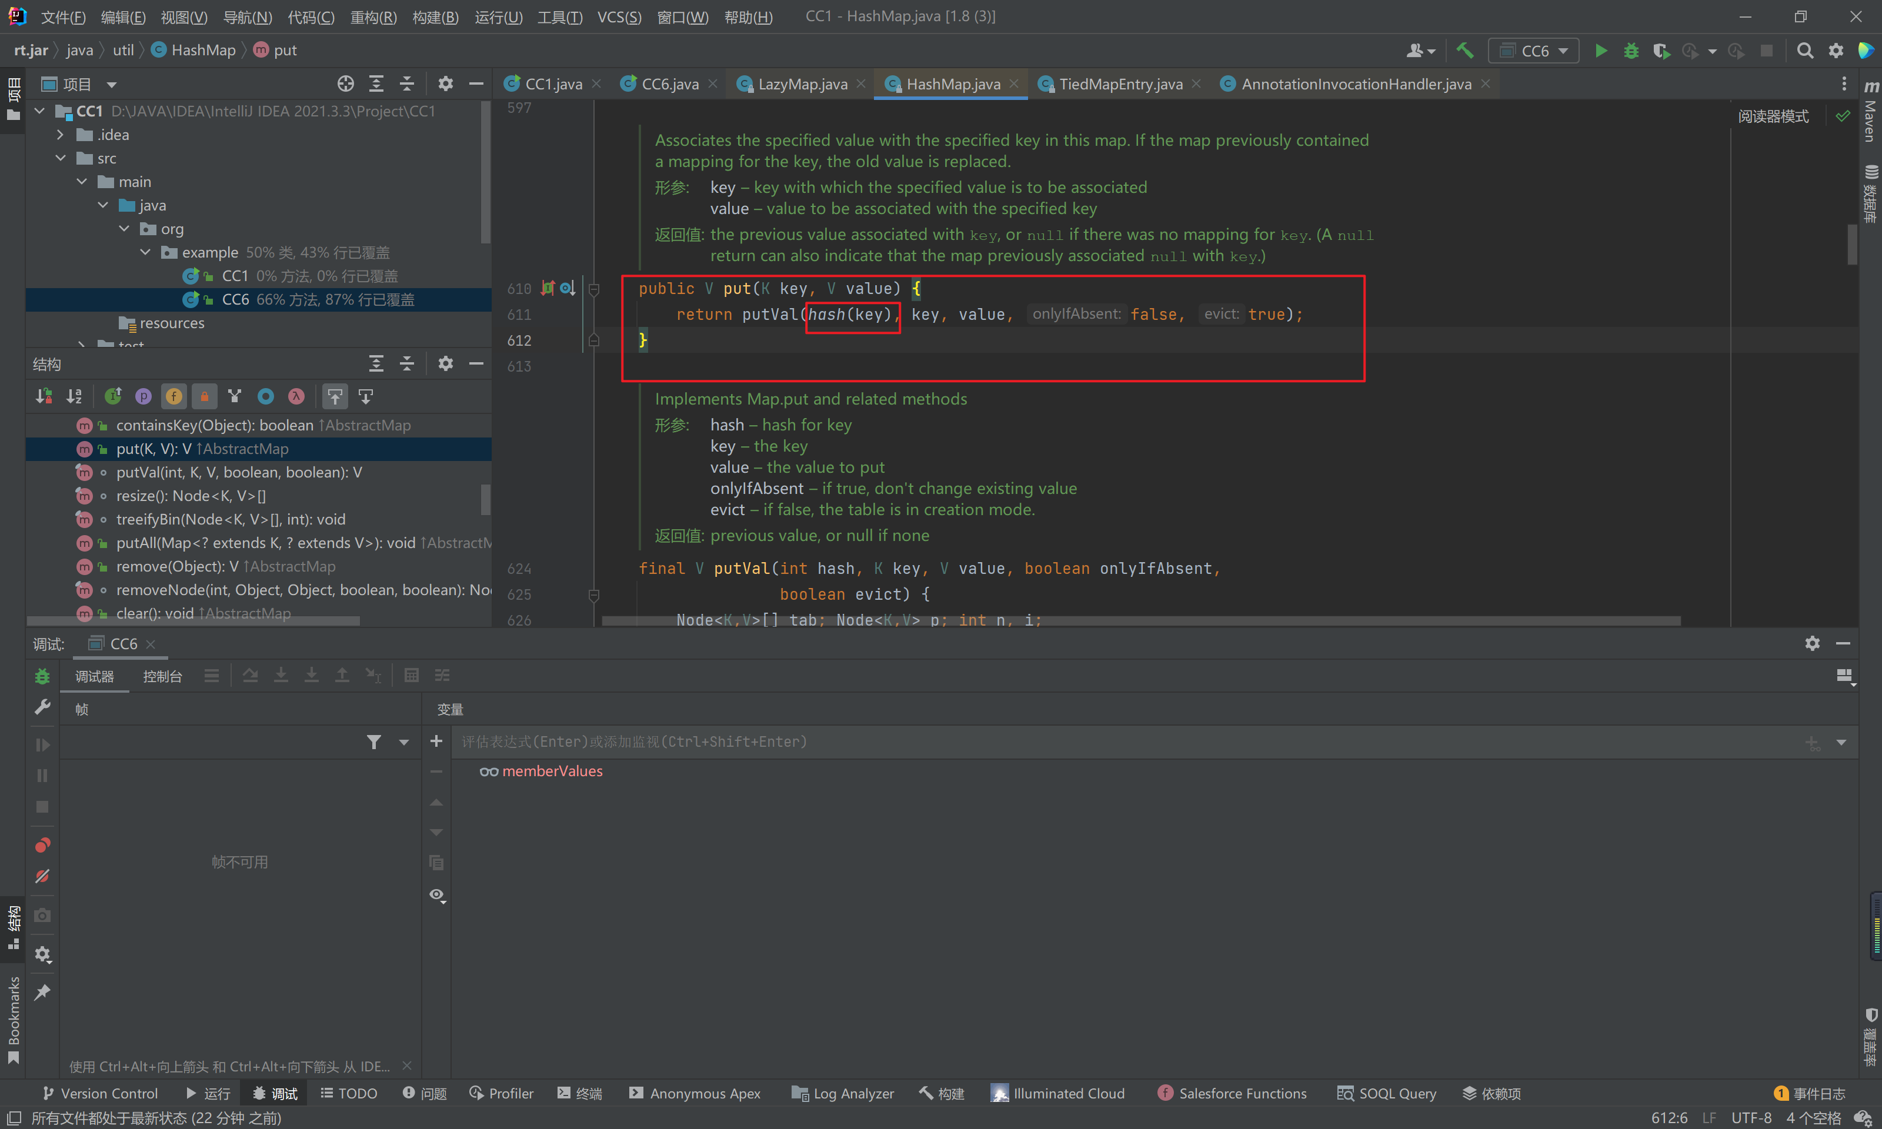Click View Breakpoints icon in debug panel

42,845
